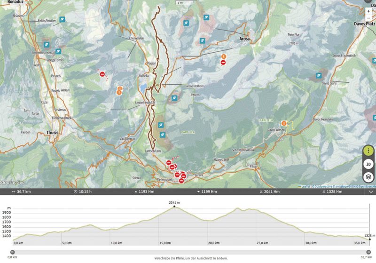
Task: Zoom out the map with minus button
Action: 368,18
